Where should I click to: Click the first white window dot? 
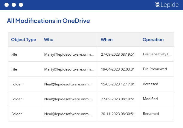coord(7,5)
